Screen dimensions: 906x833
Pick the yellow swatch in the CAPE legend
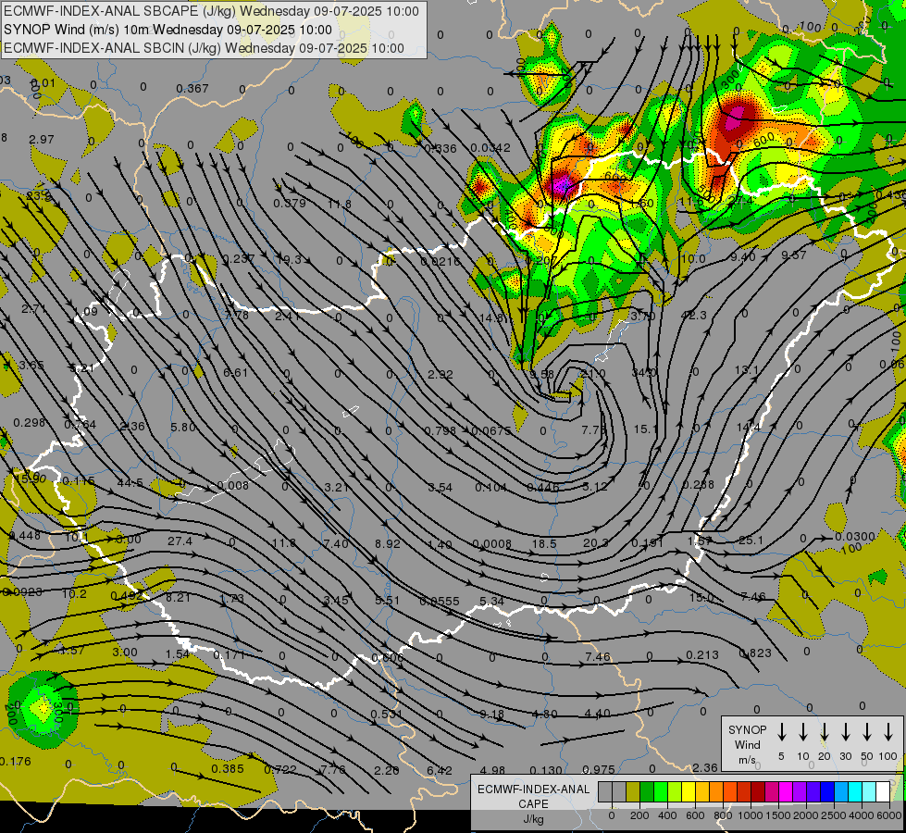point(689,792)
